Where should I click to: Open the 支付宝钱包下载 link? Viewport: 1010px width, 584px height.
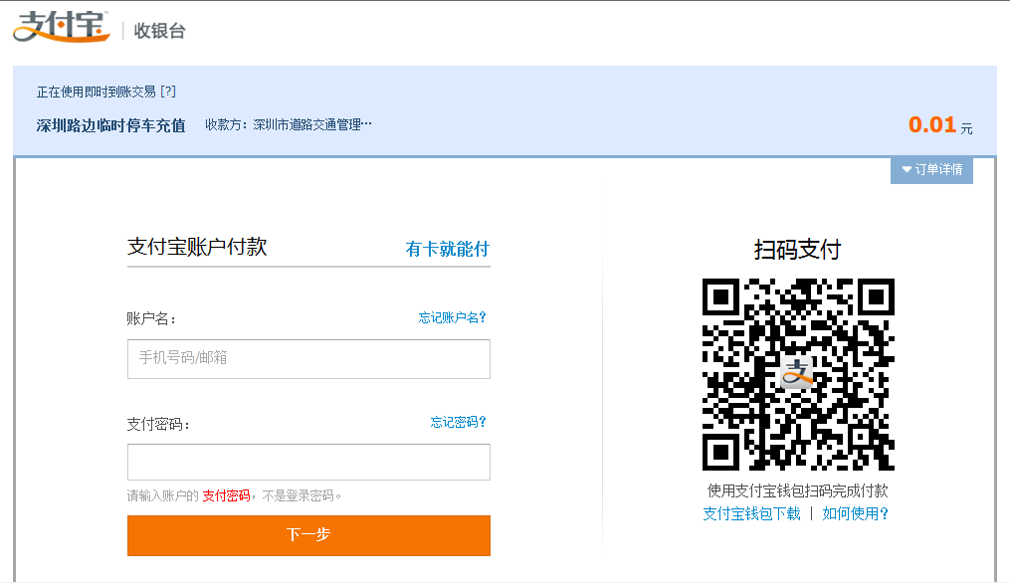point(751,513)
